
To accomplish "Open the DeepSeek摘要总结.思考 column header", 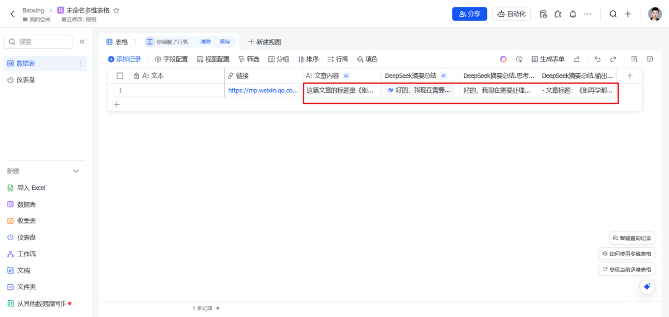I will coord(499,76).
